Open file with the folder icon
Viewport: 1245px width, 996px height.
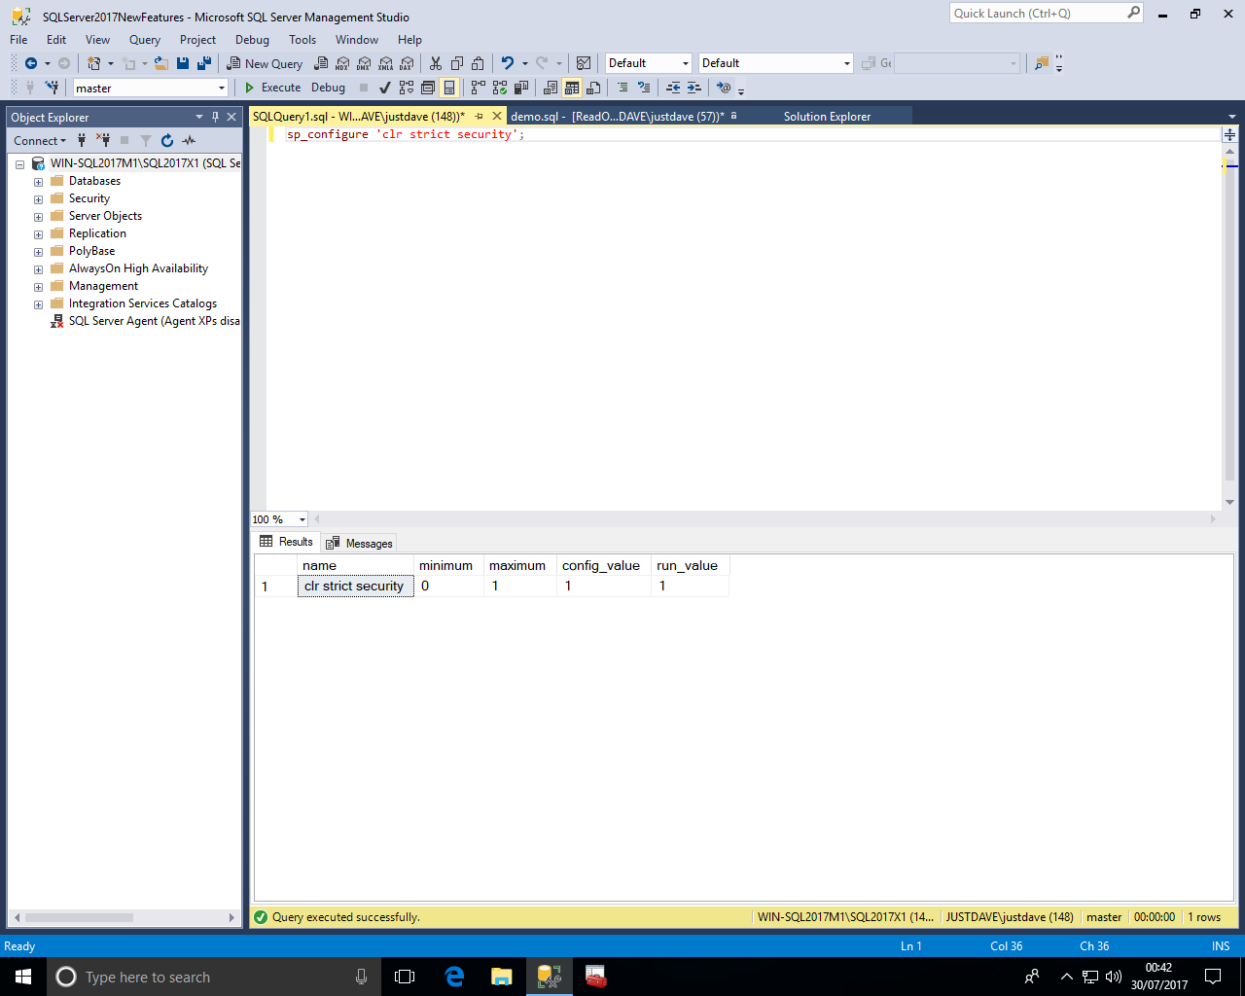[161, 63]
